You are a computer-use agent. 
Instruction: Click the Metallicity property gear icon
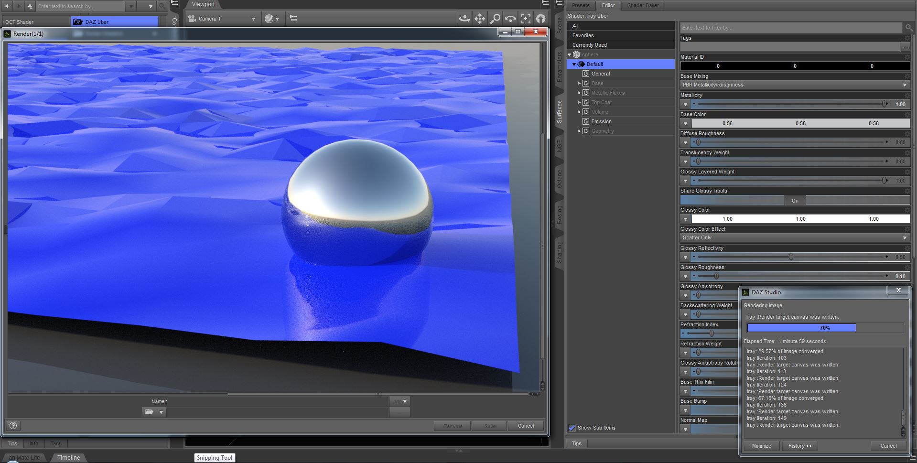tap(907, 95)
